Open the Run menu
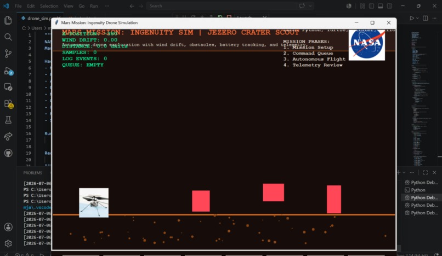 click(94, 6)
